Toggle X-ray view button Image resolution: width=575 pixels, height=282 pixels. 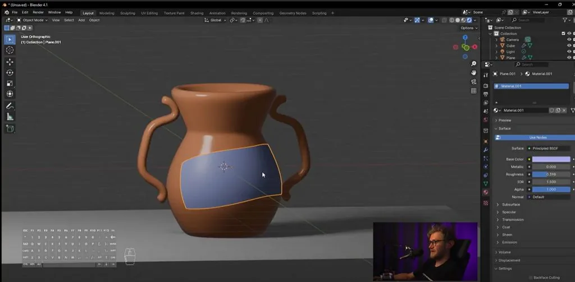pos(445,20)
